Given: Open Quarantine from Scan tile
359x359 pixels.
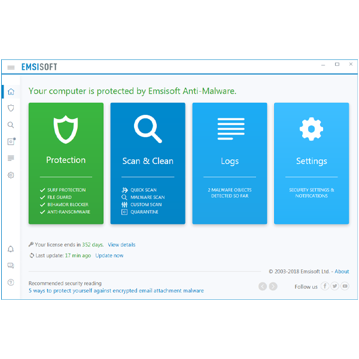Looking at the screenshot, I should pyautogui.click(x=144, y=212).
